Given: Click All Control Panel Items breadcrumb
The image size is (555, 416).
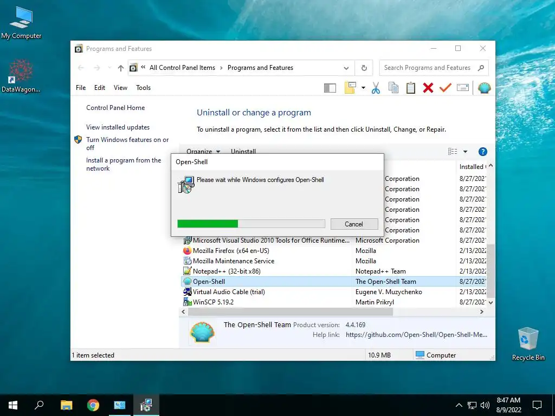Looking at the screenshot, I should pos(182,68).
